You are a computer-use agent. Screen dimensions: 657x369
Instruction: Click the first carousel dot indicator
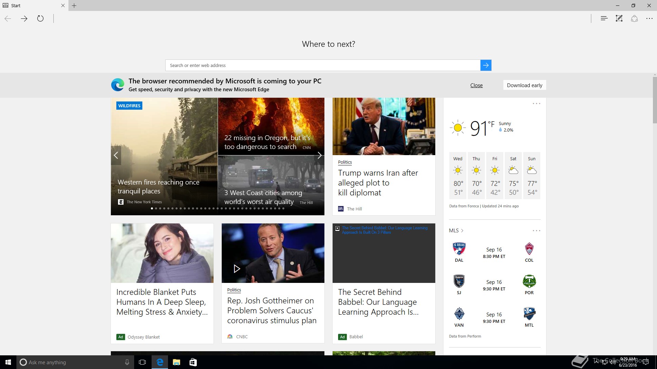pos(152,208)
